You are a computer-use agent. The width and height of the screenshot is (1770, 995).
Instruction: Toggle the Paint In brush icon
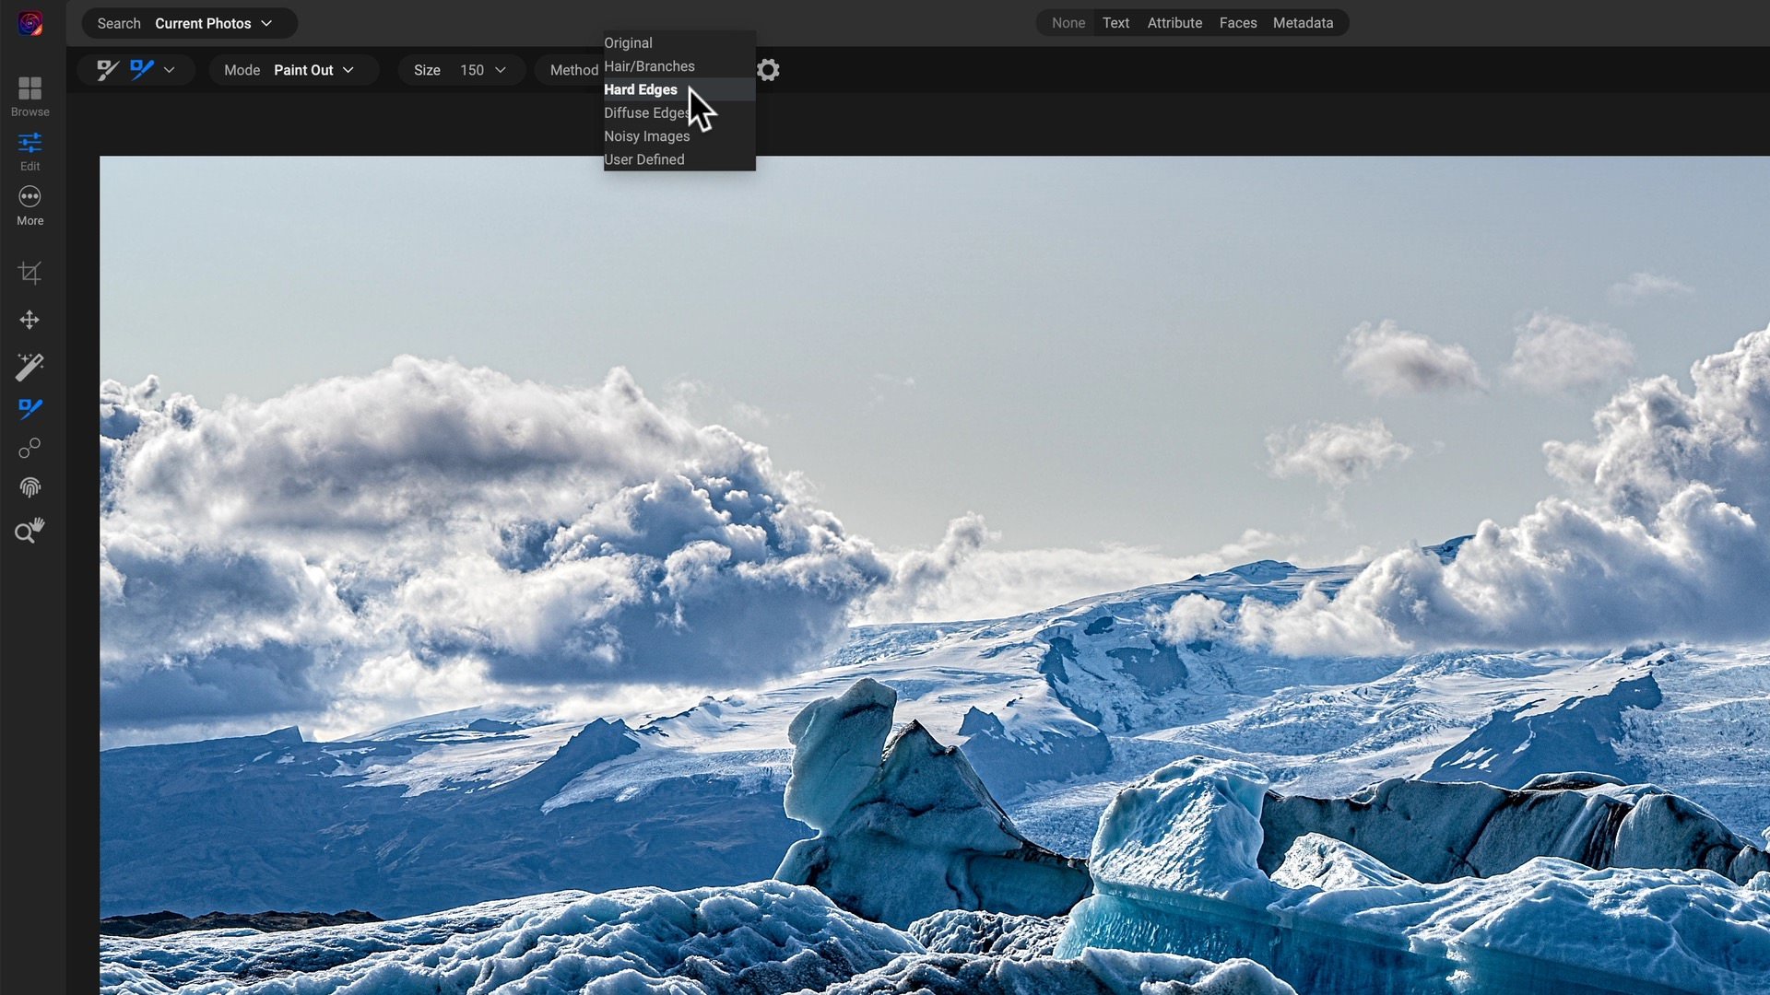coord(107,69)
